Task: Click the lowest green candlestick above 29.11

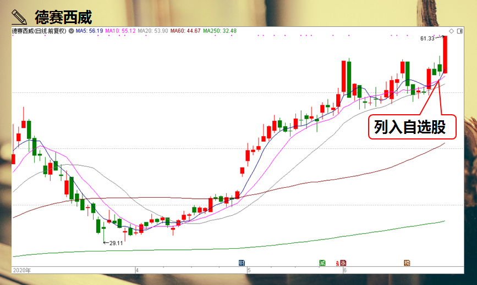Action: coord(104,232)
